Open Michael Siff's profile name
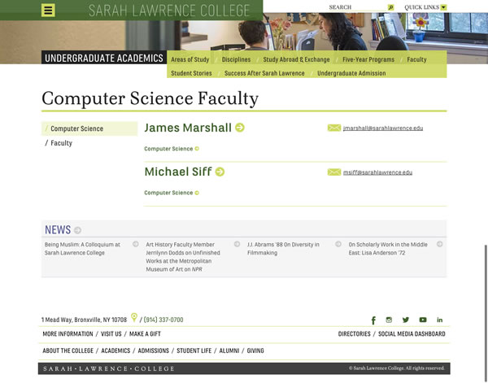 click(178, 172)
